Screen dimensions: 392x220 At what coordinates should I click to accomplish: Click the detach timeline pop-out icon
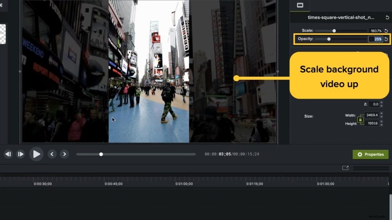click(346, 168)
